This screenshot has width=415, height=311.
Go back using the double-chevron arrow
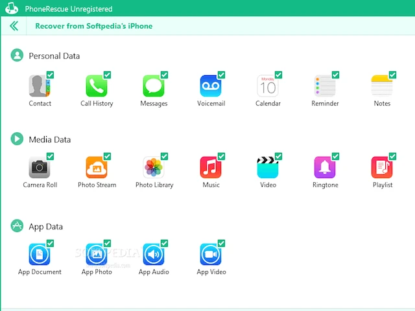click(x=14, y=26)
